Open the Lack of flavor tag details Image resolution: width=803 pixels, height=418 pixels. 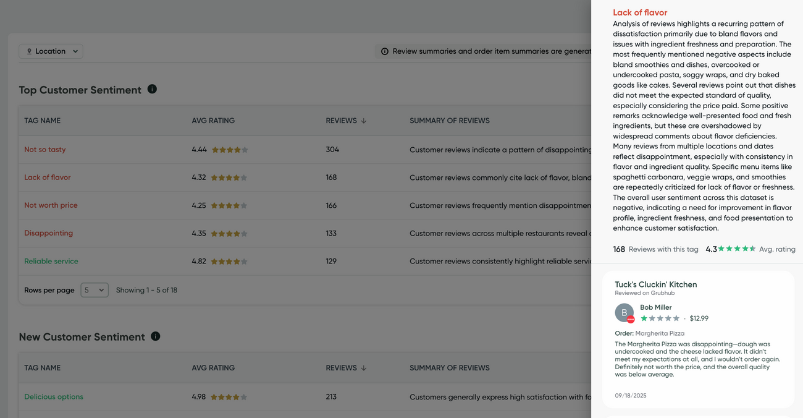click(47, 177)
